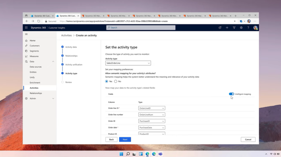
Task: Go to Data sources in sidebar
Action: click(36, 67)
